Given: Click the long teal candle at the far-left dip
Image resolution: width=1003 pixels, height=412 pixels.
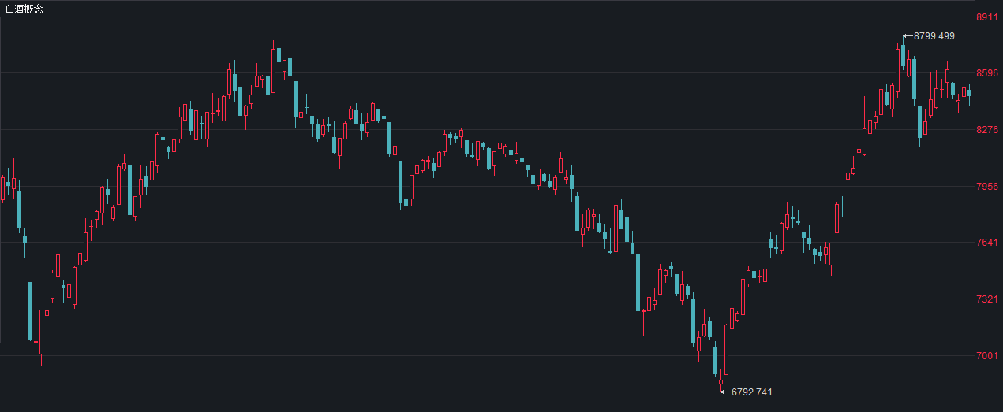Looking at the screenshot, I should point(31,310).
